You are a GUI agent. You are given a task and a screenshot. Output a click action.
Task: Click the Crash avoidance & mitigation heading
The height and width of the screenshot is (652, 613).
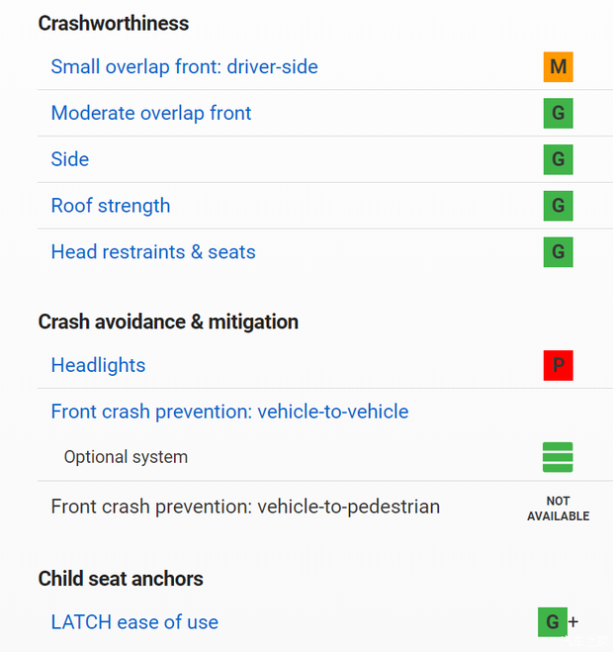(168, 322)
